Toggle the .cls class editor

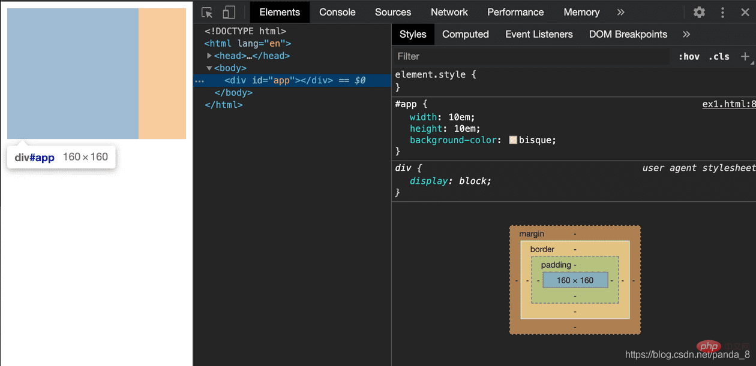click(719, 56)
